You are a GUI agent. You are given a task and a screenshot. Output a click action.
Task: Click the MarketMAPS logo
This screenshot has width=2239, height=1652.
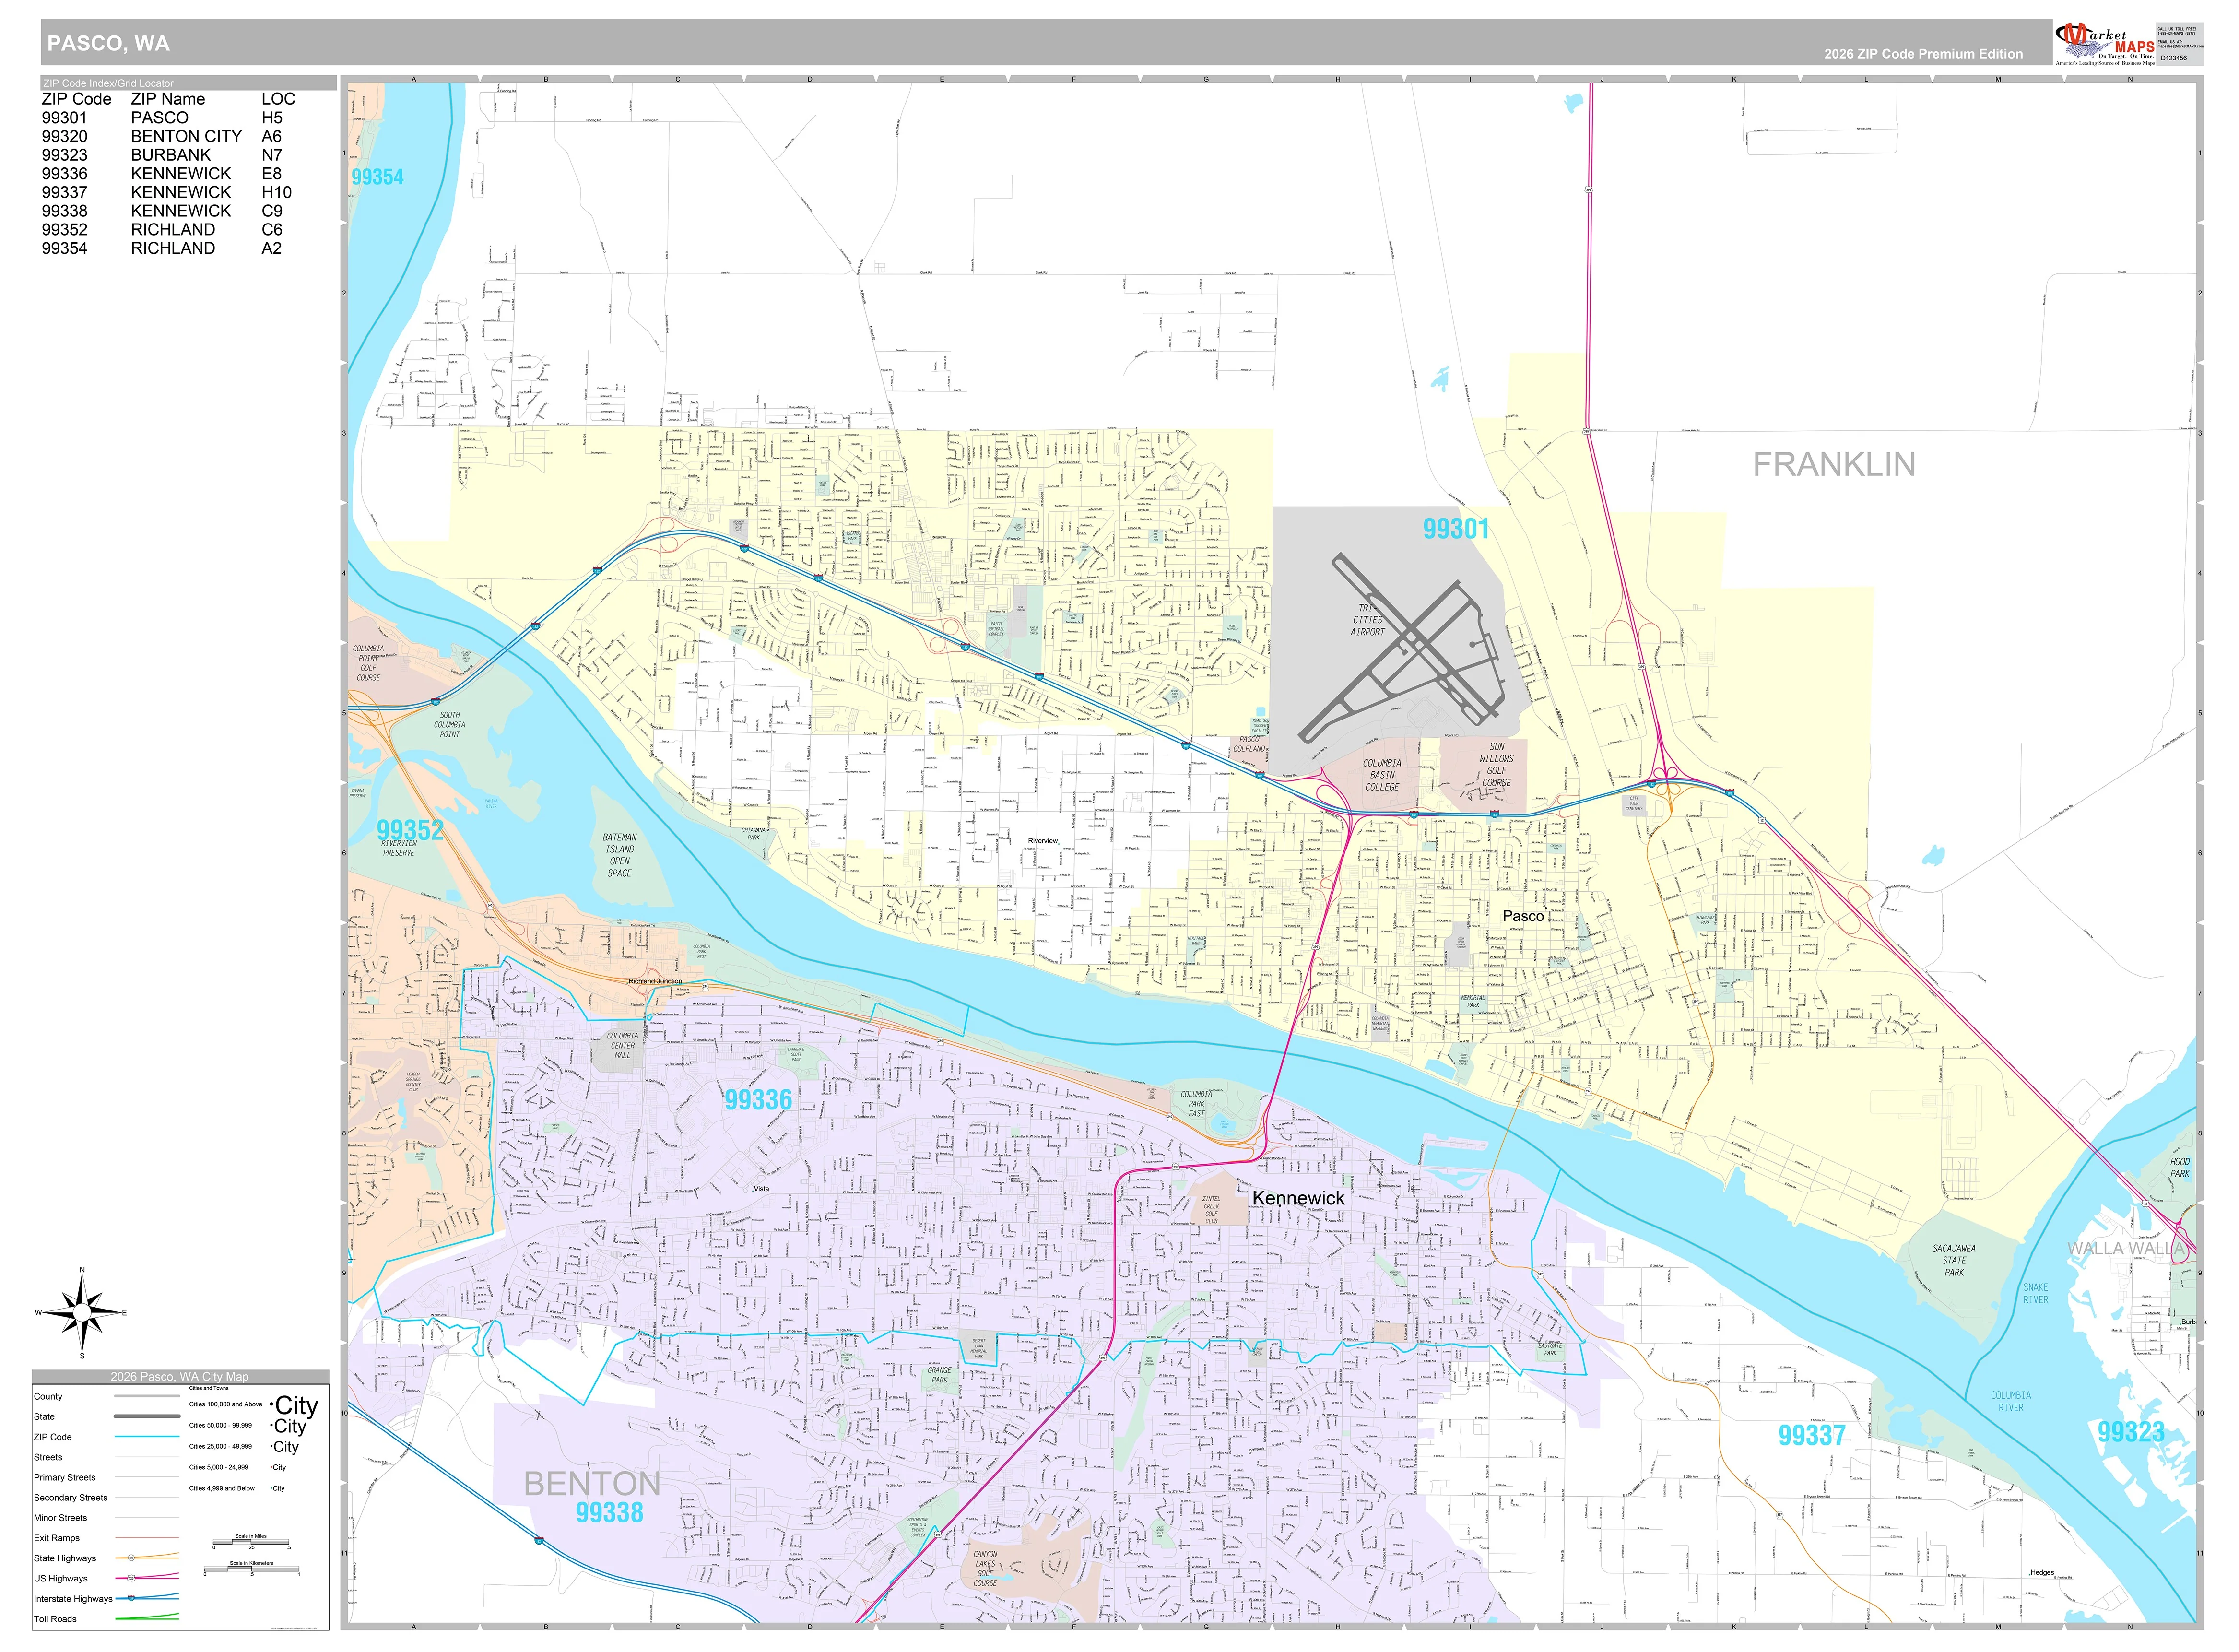tap(2105, 44)
